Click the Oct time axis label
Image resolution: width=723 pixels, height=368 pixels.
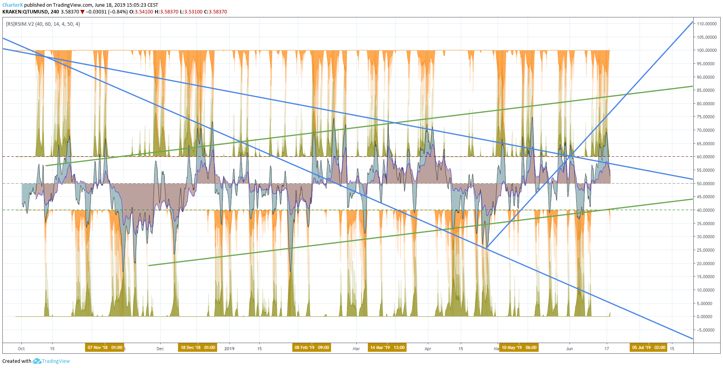click(x=21, y=349)
